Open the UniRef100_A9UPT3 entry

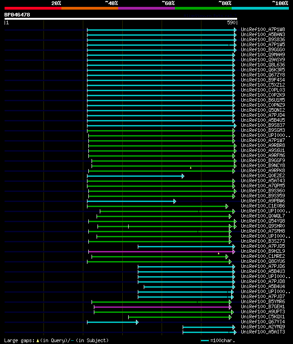263,312
